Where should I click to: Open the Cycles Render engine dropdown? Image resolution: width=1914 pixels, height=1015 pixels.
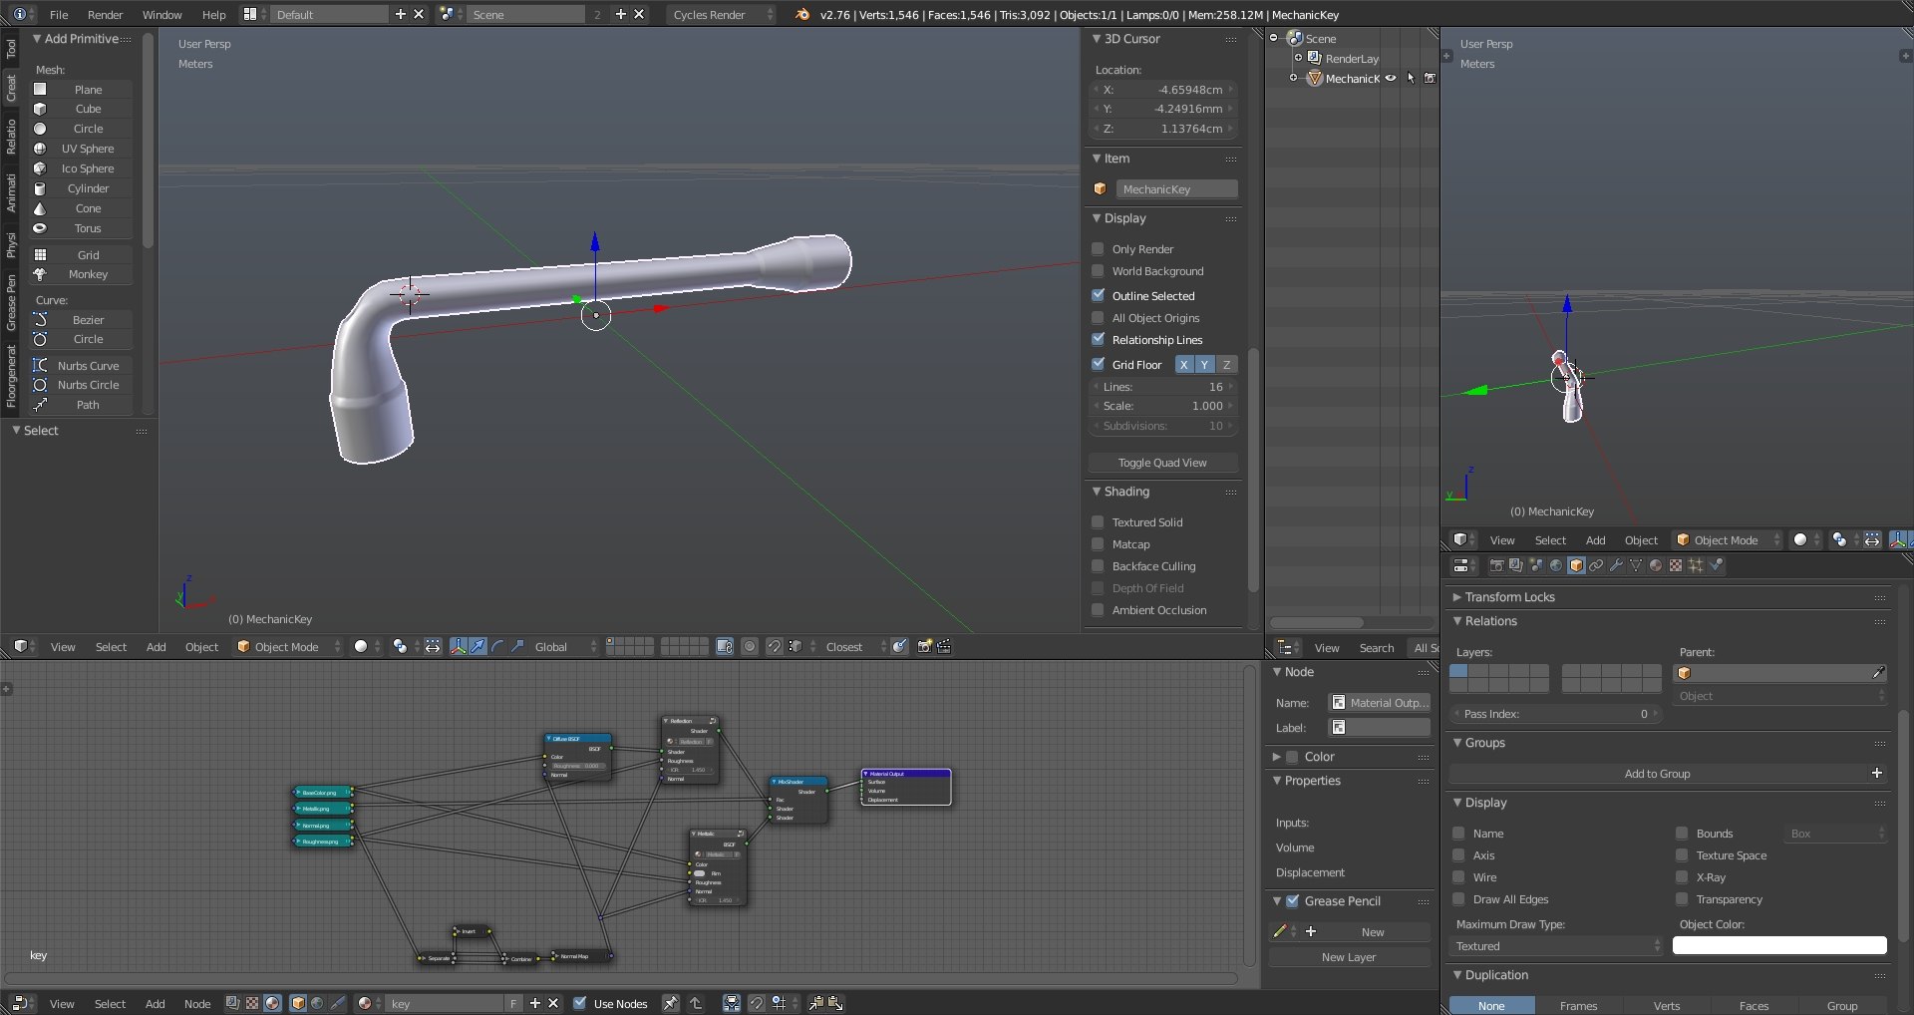[721, 15]
